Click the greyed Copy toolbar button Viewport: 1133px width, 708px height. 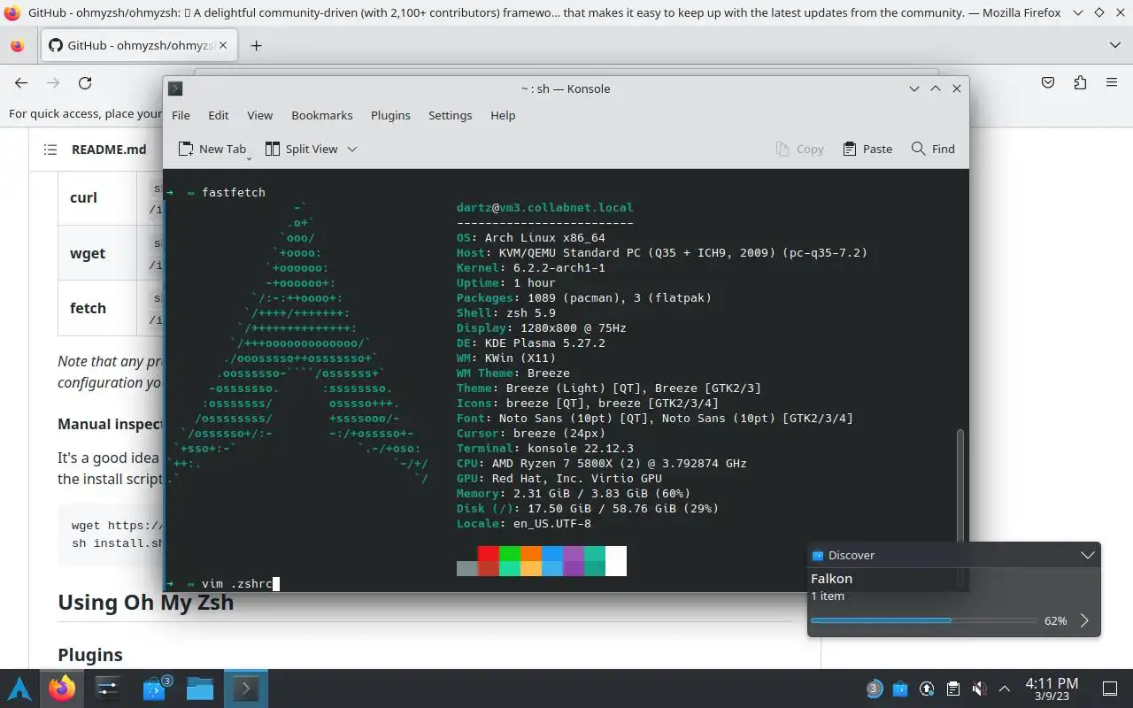tap(799, 149)
